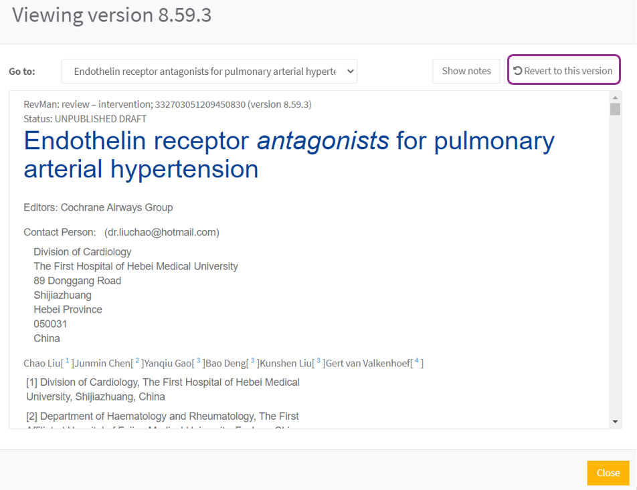Click the vertical scrollbar thumb
This screenshot has height=490, width=637.
pyautogui.click(x=615, y=110)
